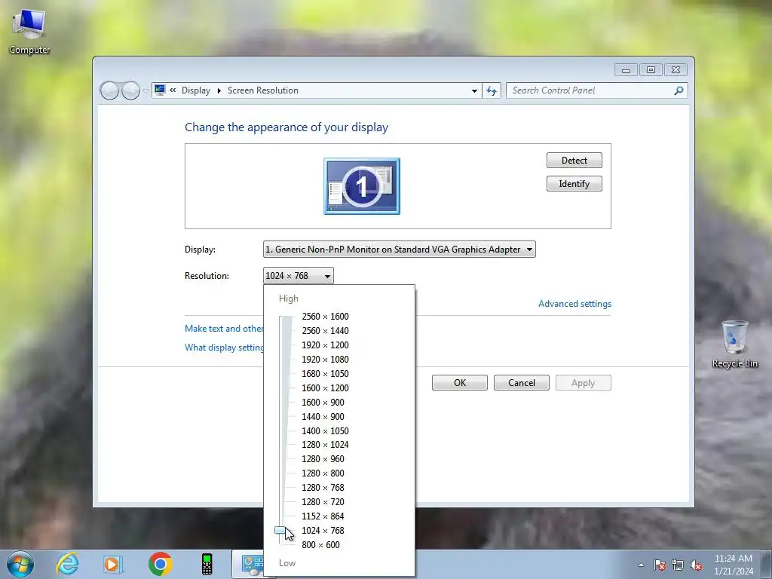Select 1280 × 768 resolution
This screenshot has height=579, width=772.
coord(323,488)
